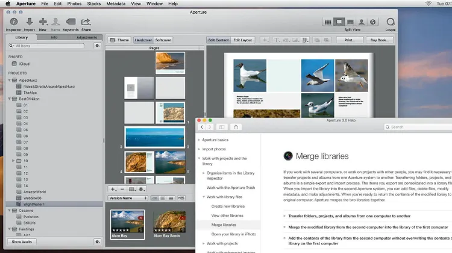Expand the Aperture basics help topic
Viewport: 452px width, 253px height.
pyautogui.click(x=199, y=140)
